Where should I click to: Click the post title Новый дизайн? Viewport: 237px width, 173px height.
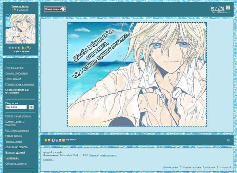pyautogui.click(x=53, y=152)
